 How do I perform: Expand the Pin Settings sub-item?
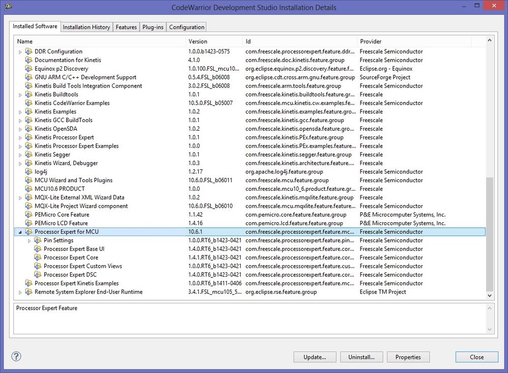29,240
